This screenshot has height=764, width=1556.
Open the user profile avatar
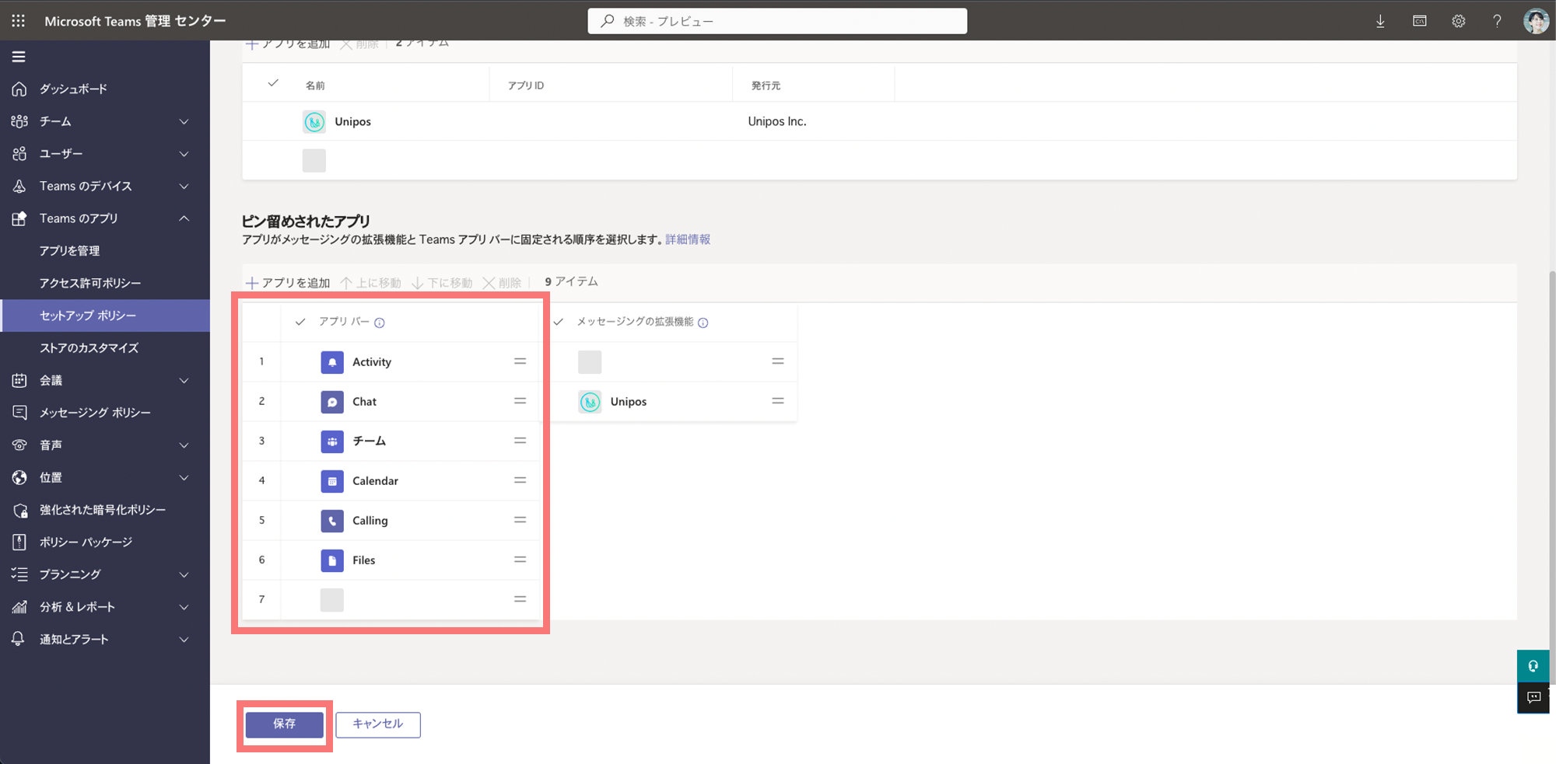point(1536,21)
